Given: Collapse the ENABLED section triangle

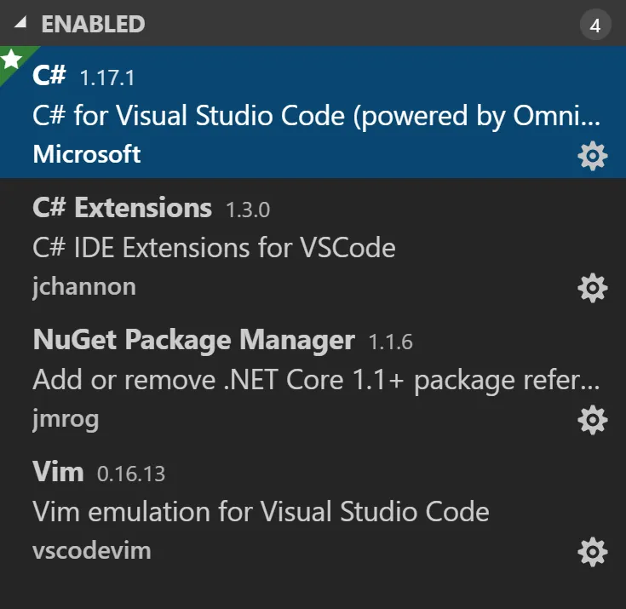Looking at the screenshot, I should point(20,25).
